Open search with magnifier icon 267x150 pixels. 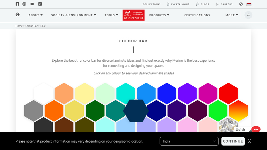pyautogui.click(x=248, y=15)
